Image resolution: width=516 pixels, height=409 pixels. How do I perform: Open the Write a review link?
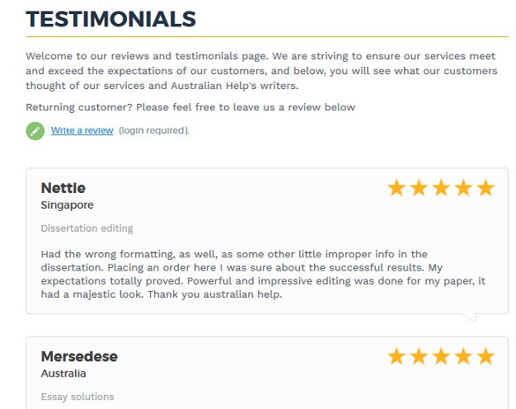tap(82, 130)
